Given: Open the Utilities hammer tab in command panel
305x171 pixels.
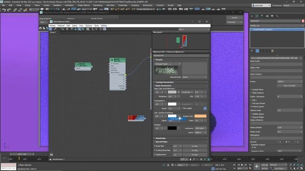Looking at the screenshot, I should [x=277, y=16].
